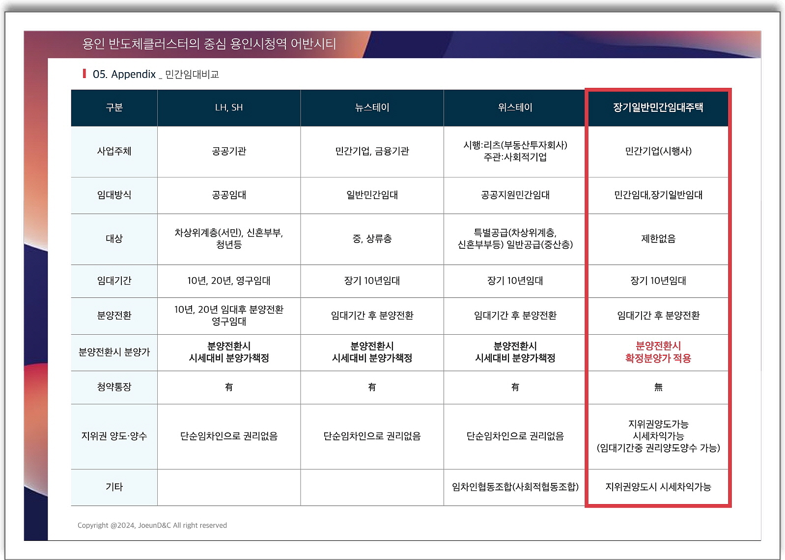
Task: Select the '기타' row label
Action: tap(114, 487)
